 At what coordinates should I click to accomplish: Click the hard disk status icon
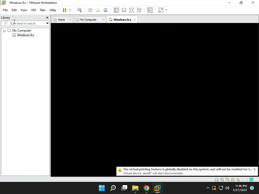coord(217,180)
